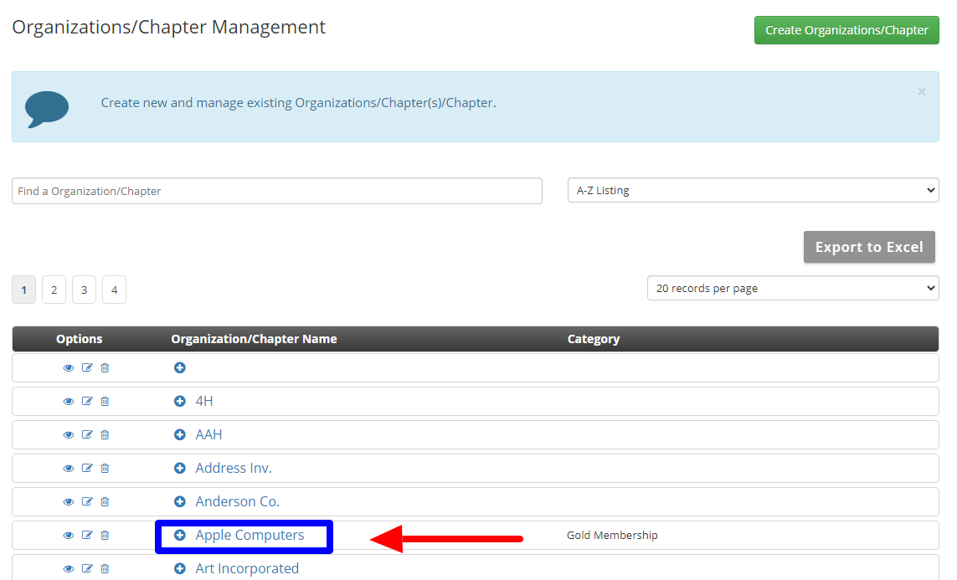View the Apple Computers organization
957x580 pixels.
pyautogui.click(x=69, y=536)
